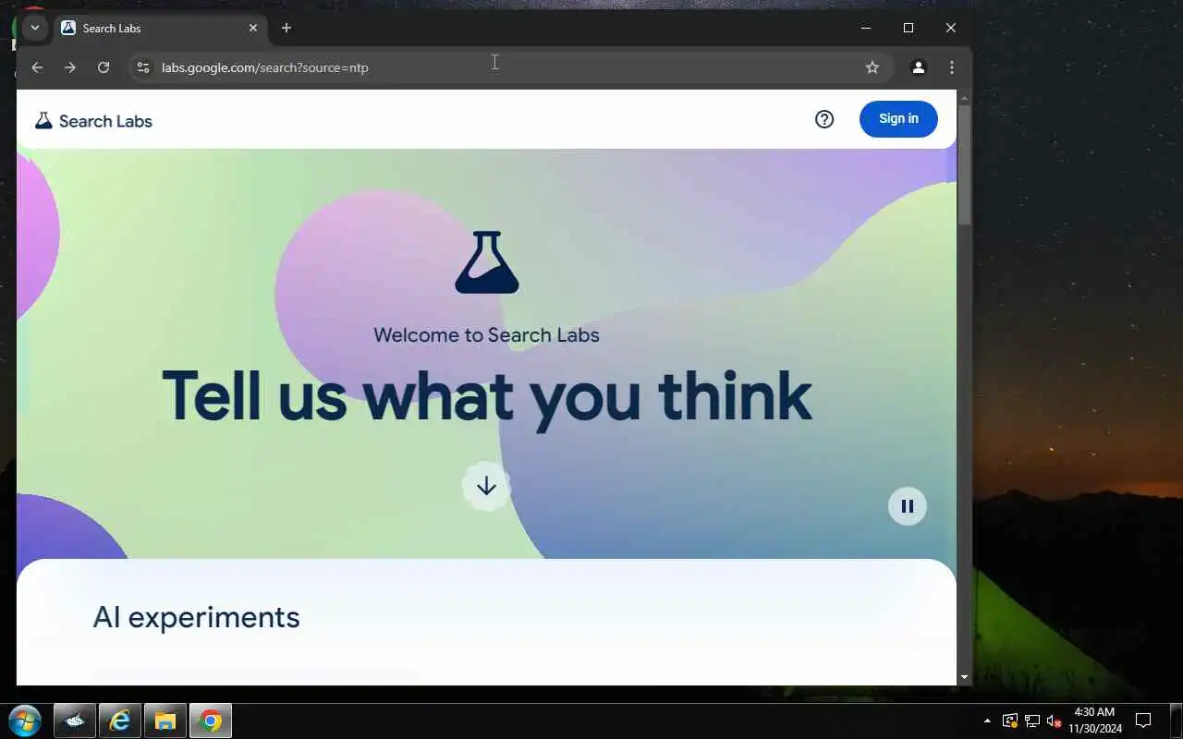Image resolution: width=1183 pixels, height=739 pixels.
Task: Open the Chrome profile icon
Action: pos(918,67)
